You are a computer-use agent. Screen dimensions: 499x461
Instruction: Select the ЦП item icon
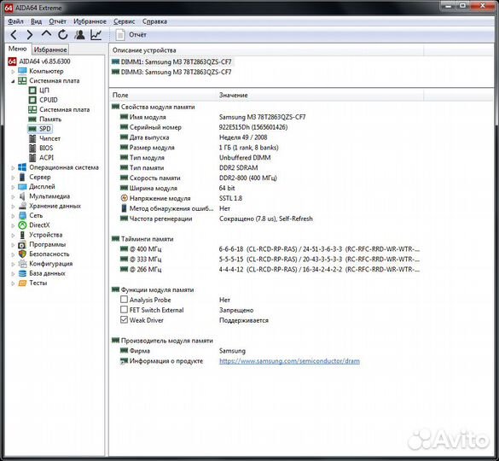(32, 90)
